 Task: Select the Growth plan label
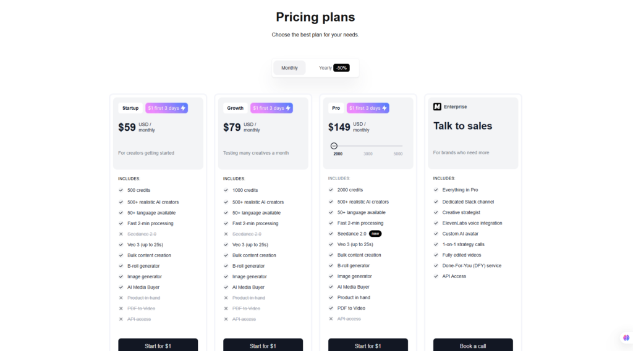[x=236, y=108]
